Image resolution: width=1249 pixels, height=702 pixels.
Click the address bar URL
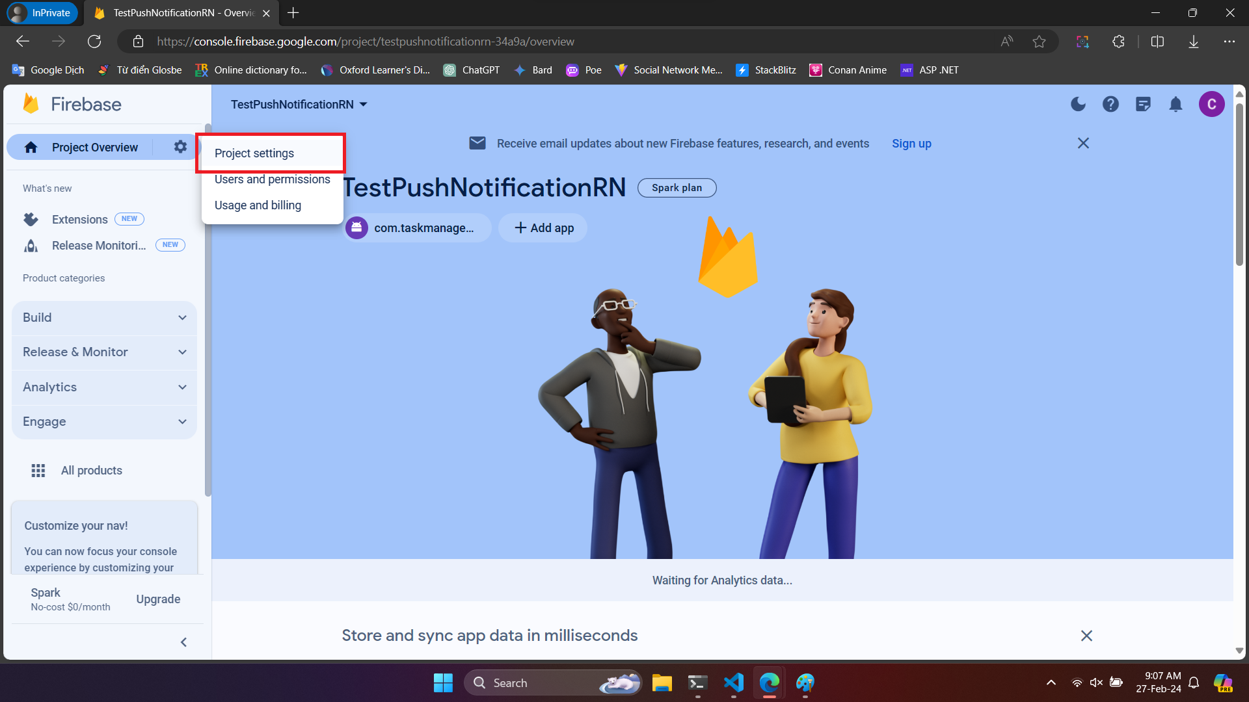[366, 42]
